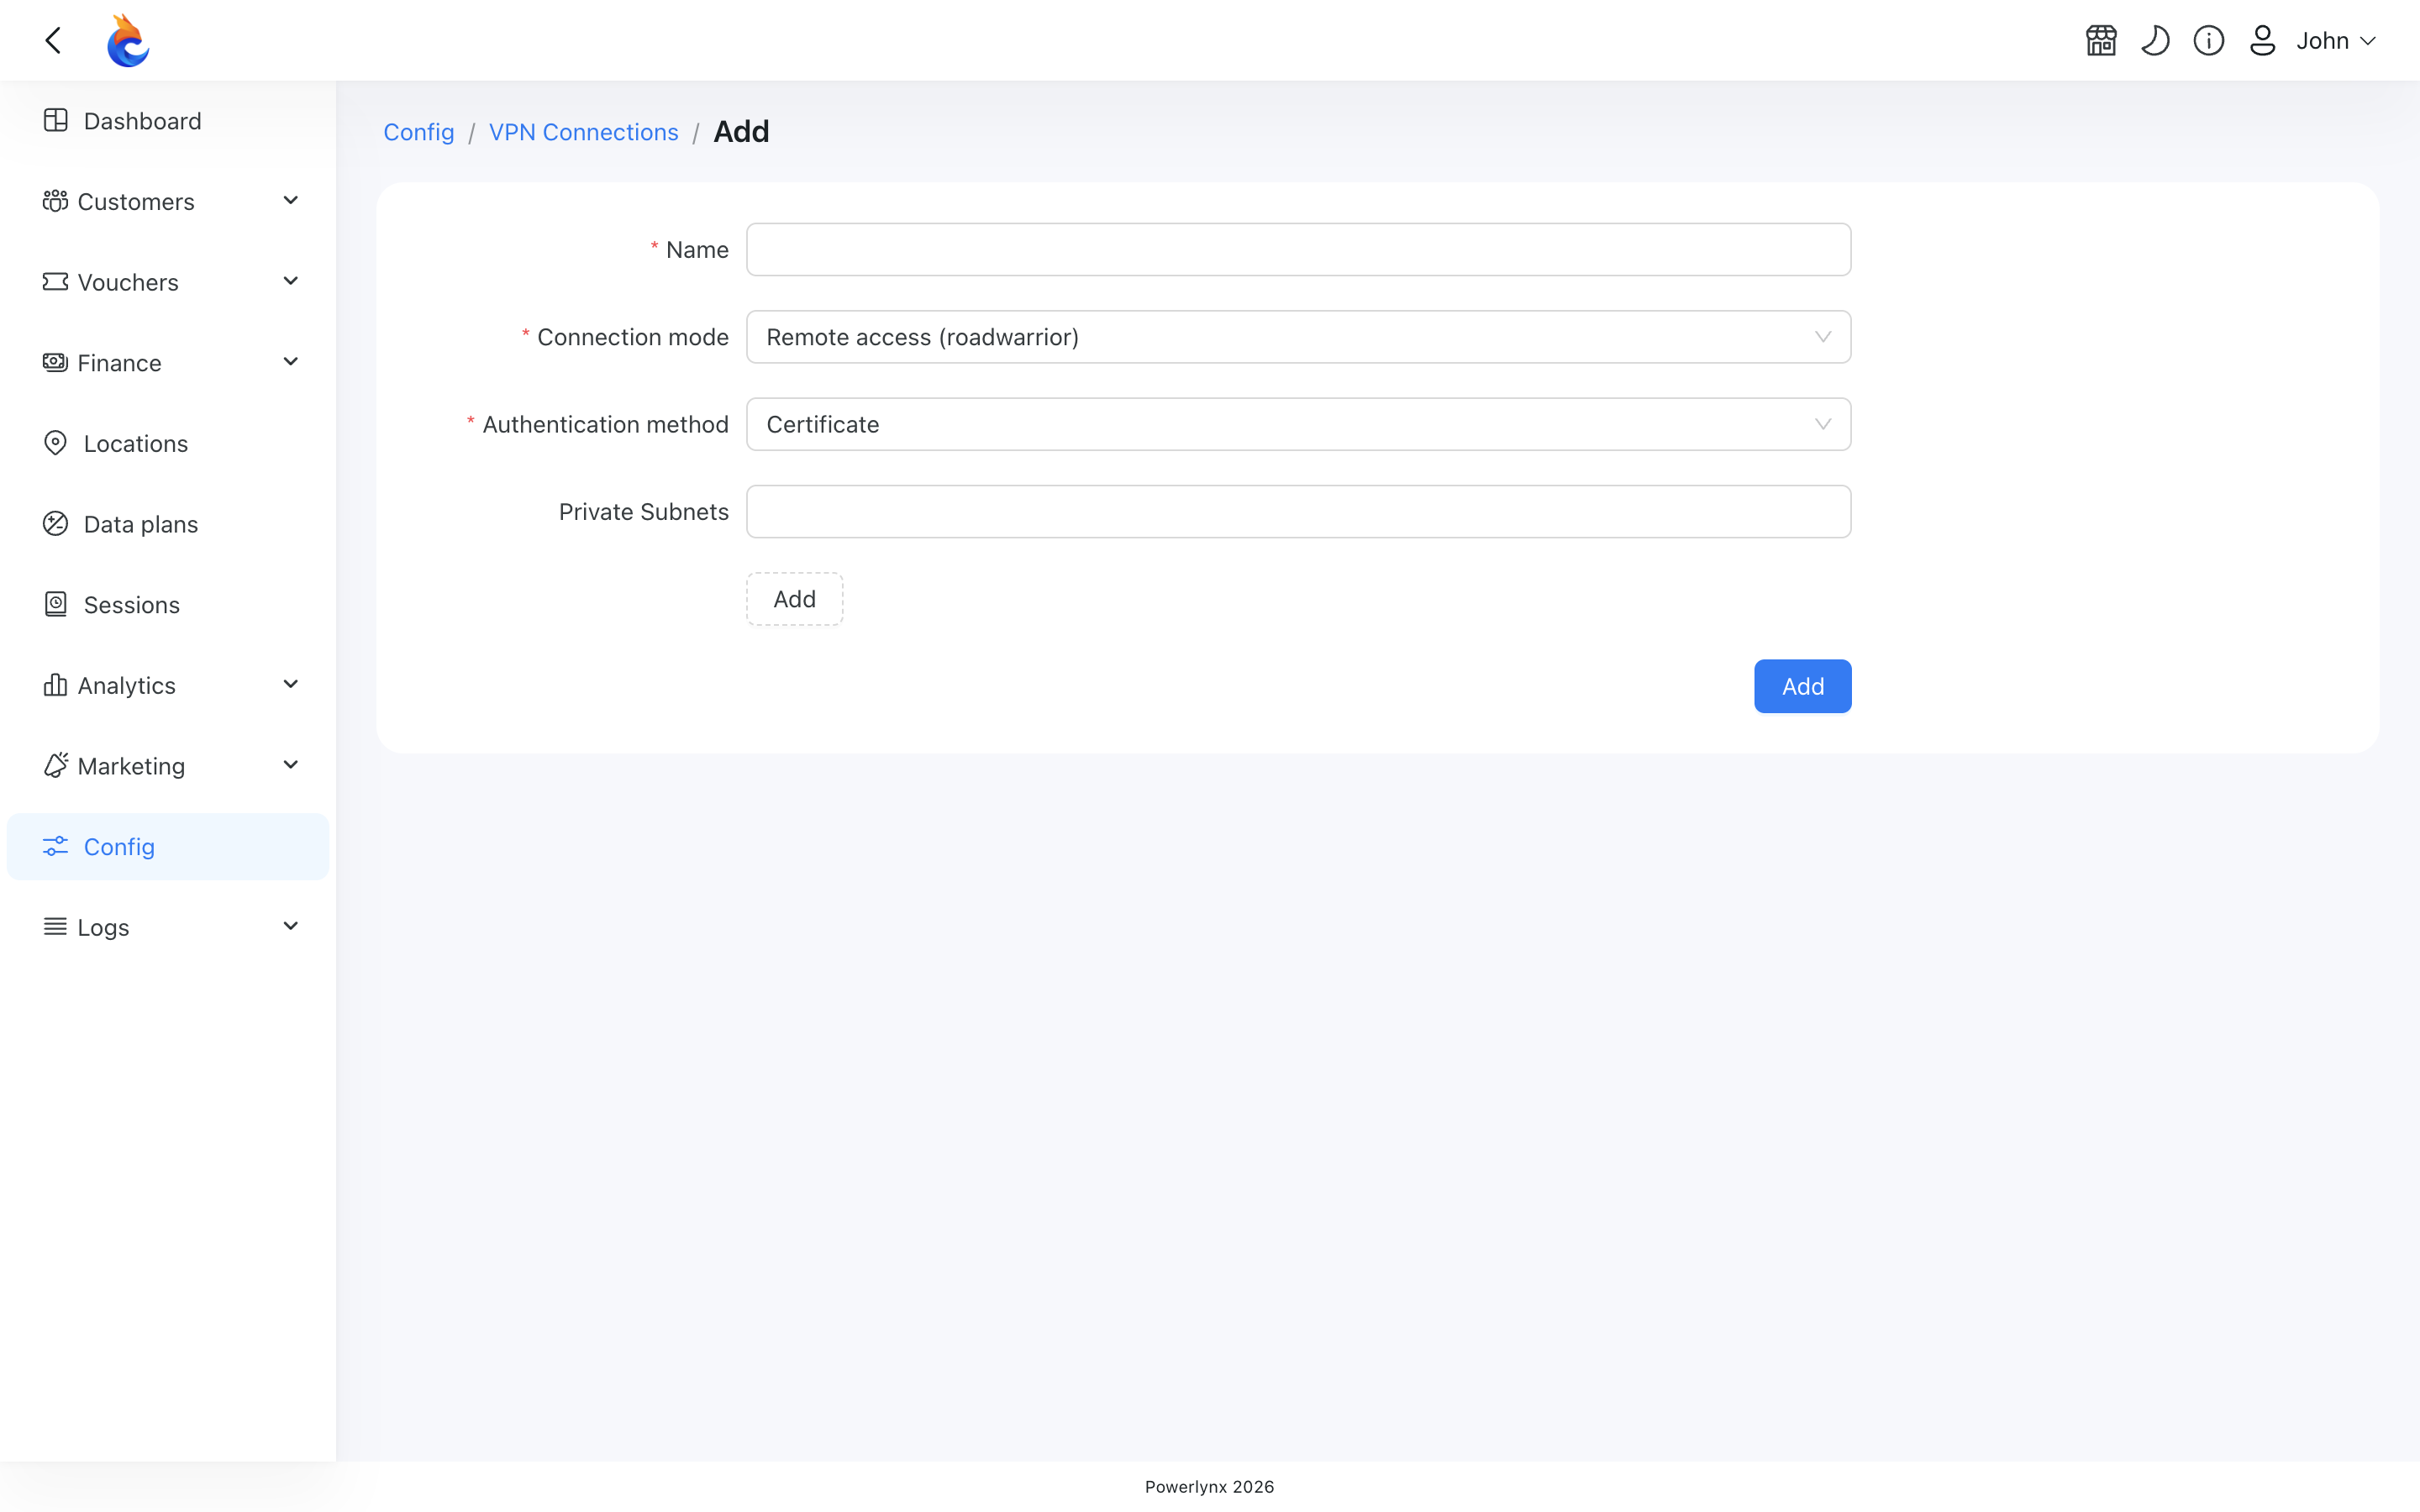Click the Data plans gauge icon
The height and width of the screenshot is (1512, 2420).
[56, 523]
